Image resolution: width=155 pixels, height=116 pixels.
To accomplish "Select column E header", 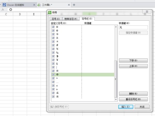I will click(34, 14).
